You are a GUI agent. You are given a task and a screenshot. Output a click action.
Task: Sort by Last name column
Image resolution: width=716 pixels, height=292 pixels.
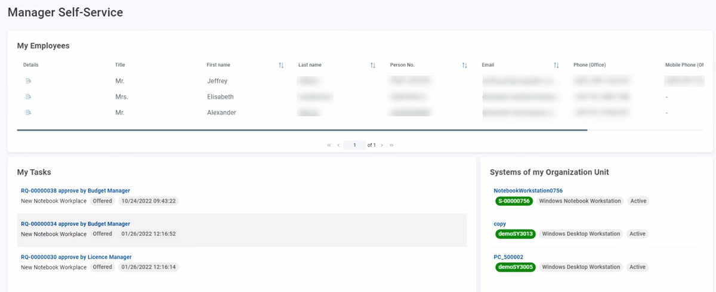[x=373, y=65]
